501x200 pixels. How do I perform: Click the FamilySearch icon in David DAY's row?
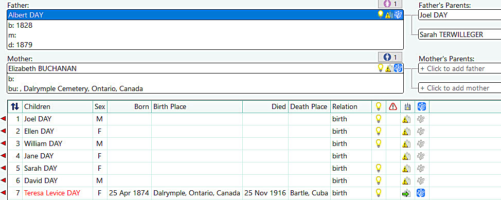(420, 181)
